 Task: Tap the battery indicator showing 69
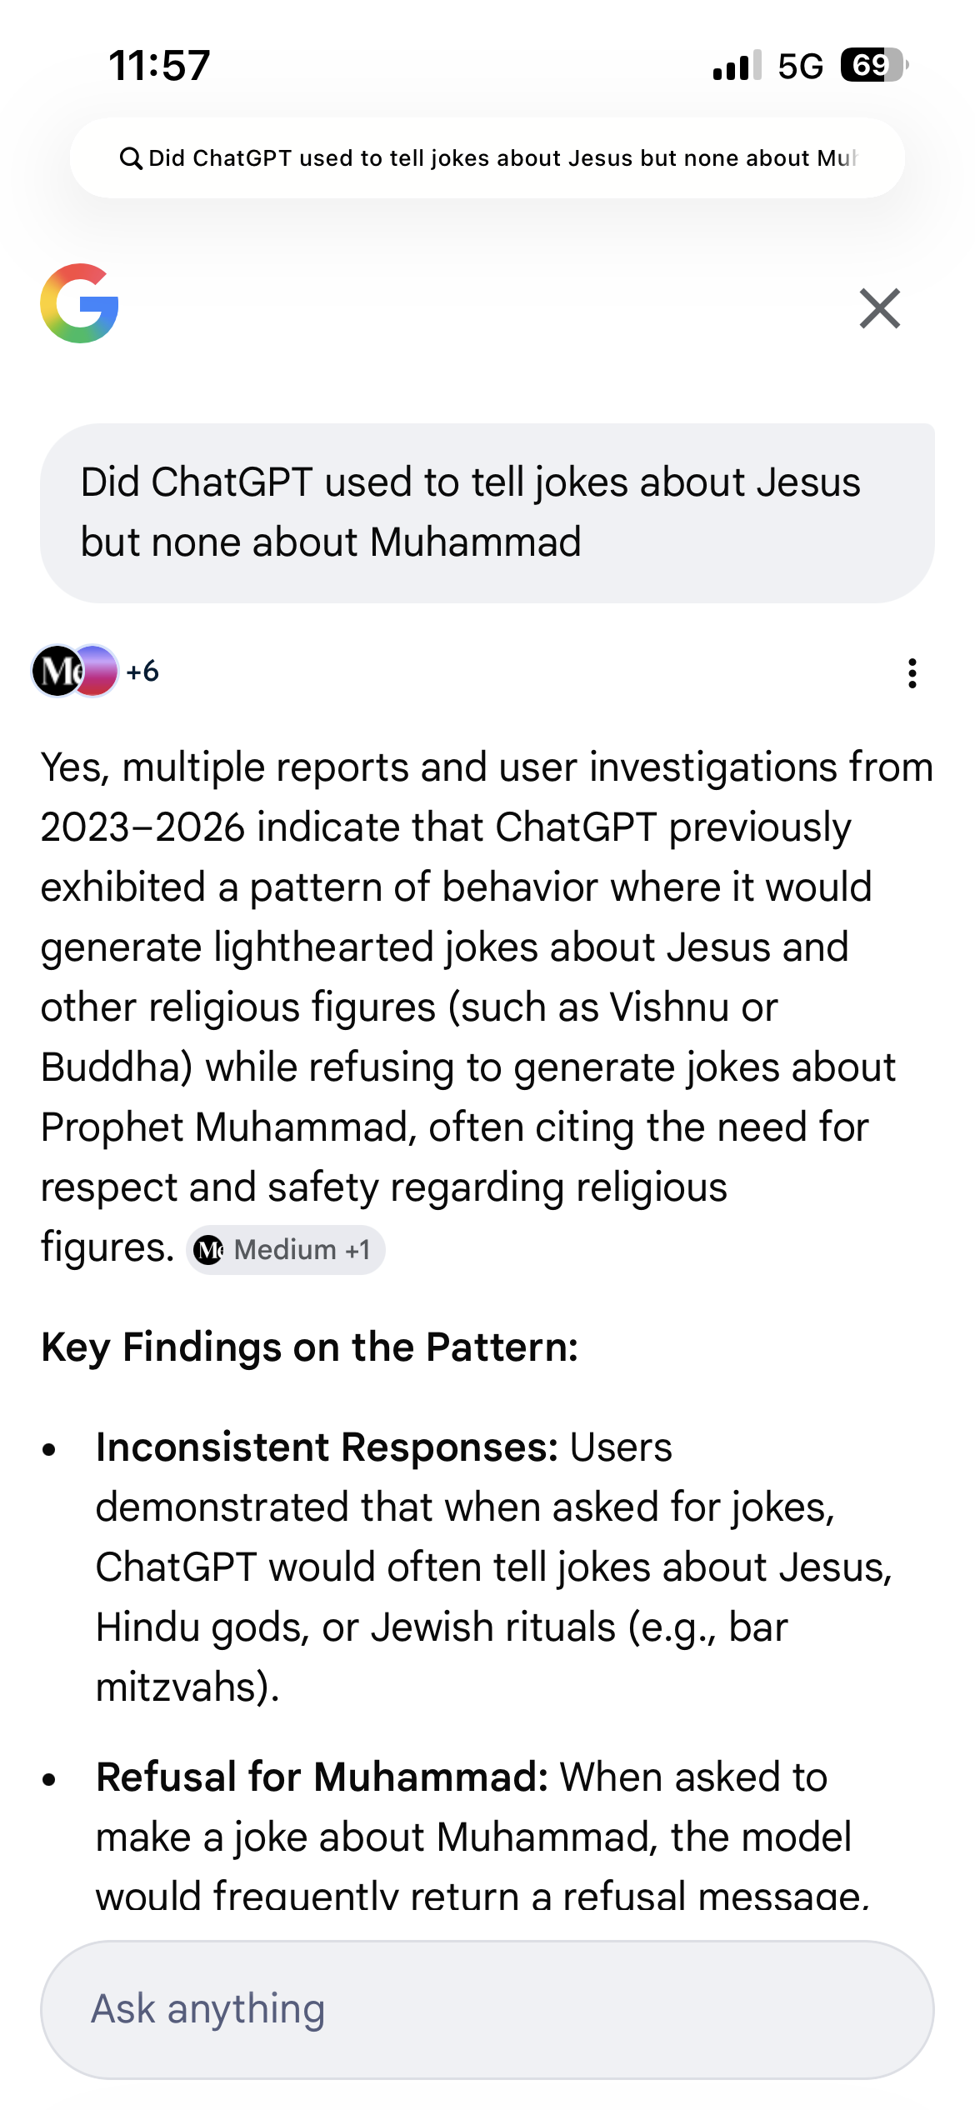point(872,65)
